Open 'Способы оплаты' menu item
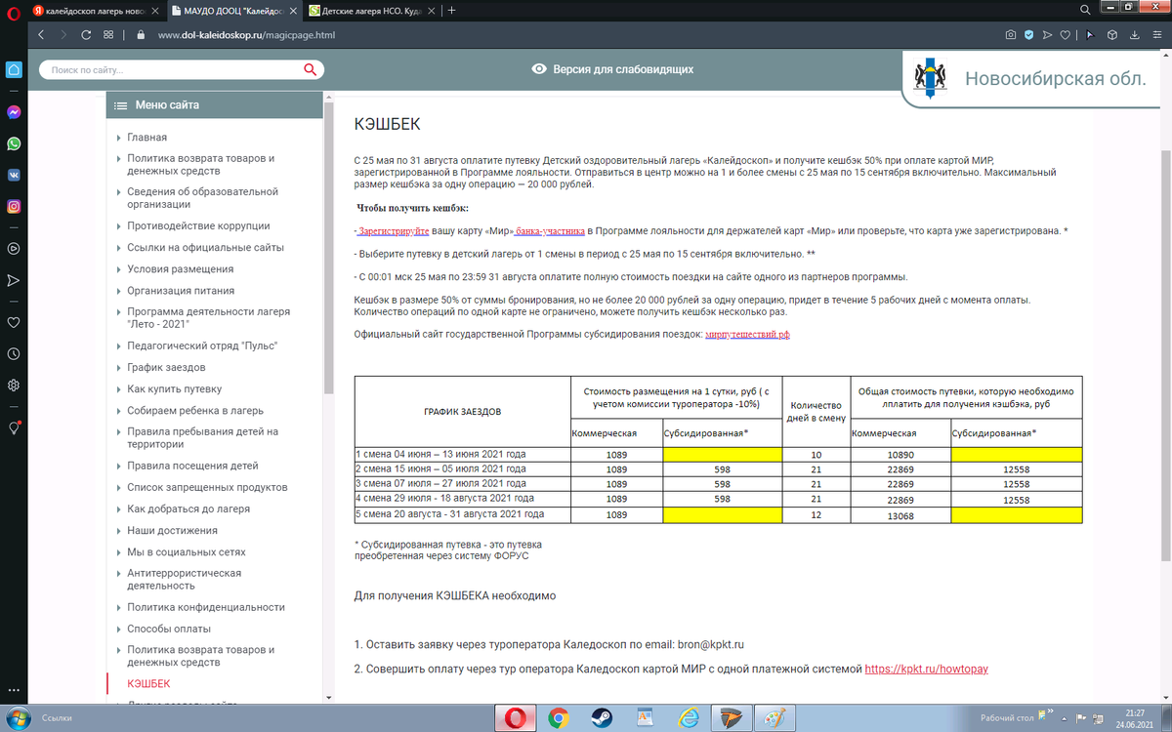Screen dimensions: 1172x732 pos(169,629)
